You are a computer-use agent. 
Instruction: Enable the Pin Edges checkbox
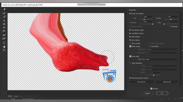coord(170,27)
